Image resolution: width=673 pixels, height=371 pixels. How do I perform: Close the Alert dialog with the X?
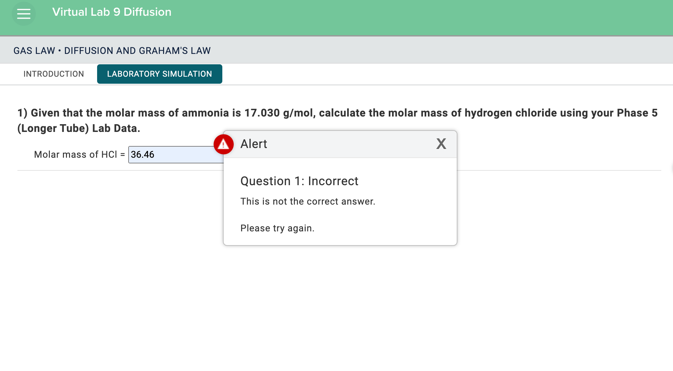point(441,144)
